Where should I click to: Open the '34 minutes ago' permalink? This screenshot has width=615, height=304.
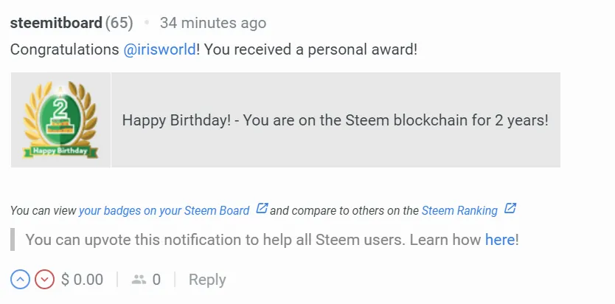[212, 23]
